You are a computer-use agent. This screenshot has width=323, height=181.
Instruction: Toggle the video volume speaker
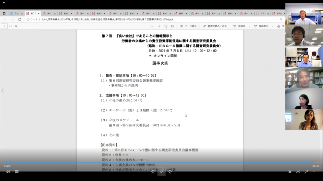(x=8, y=172)
